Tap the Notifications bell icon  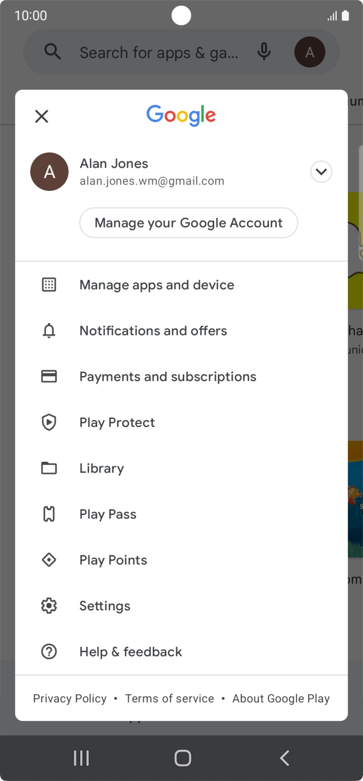pos(49,331)
